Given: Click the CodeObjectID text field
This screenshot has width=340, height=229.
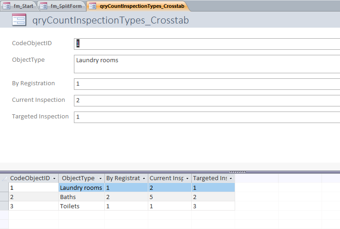Looking at the screenshot, I should pos(207,44).
